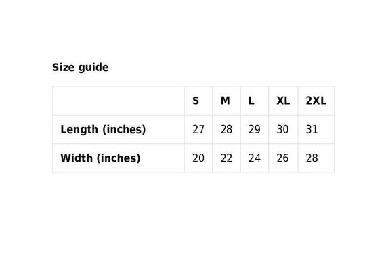386x257 pixels.
Task: Select the S column header
Action: pyautogui.click(x=196, y=101)
